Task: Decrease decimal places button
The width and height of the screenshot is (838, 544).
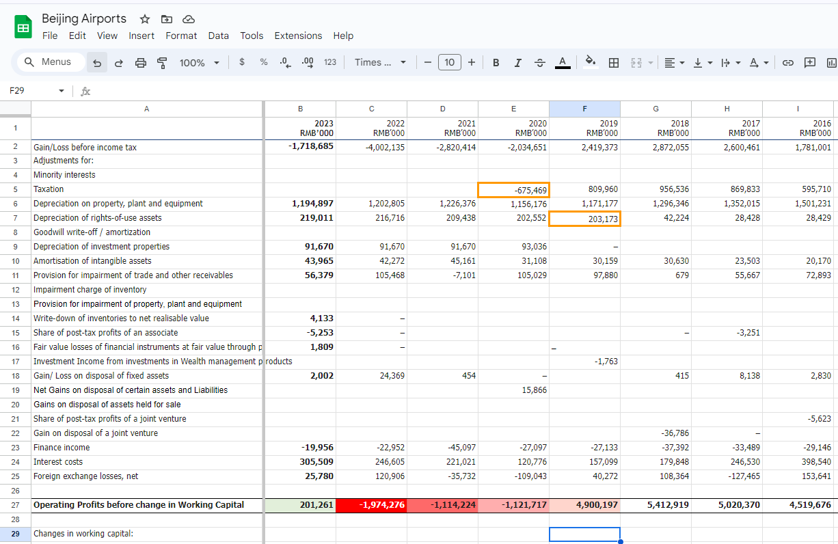Action: point(286,62)
